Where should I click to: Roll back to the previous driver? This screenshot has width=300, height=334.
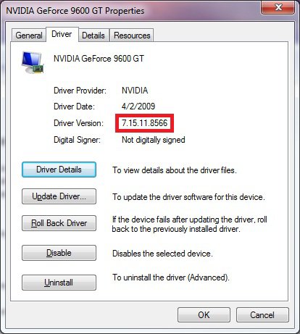[x=59, y=223]
